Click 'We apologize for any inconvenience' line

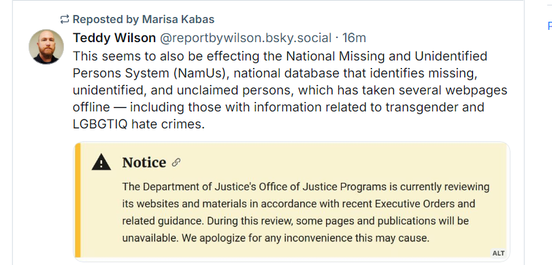276,238
